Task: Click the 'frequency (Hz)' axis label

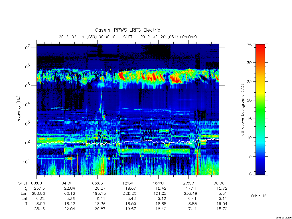Action: [18, 110]
